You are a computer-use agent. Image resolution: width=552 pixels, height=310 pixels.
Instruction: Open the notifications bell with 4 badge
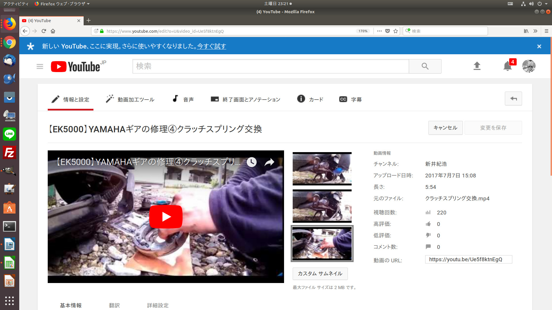507,66
